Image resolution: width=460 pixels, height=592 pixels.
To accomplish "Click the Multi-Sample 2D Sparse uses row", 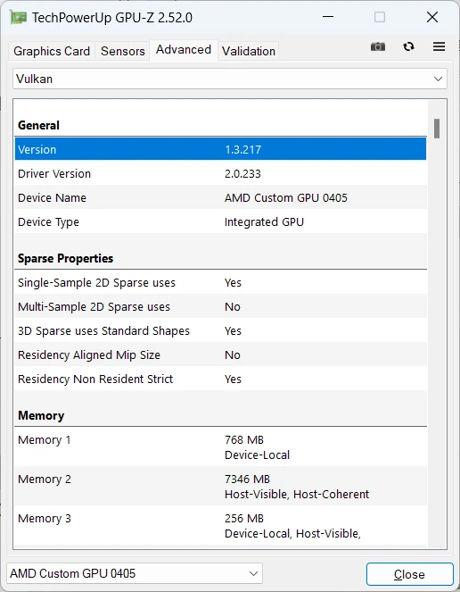I will pyautogui.click(x=220, y=306).
